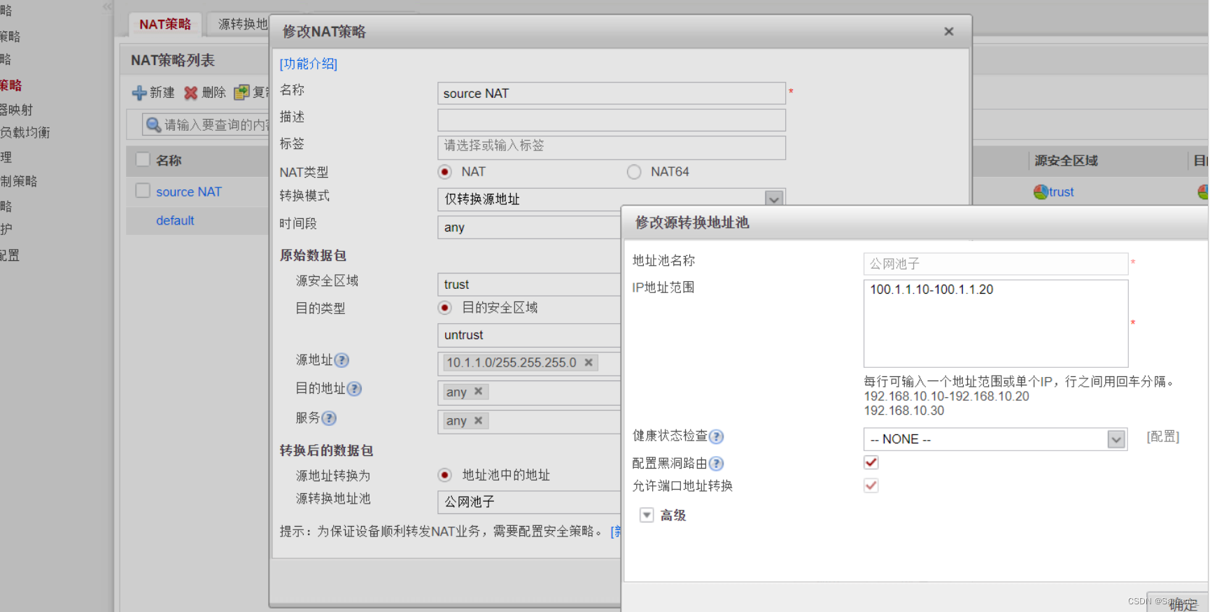This screenshot has width=1210, height=612.
Task: Check the select-all checkbox in 名称 header
Action: click(143, 159)
